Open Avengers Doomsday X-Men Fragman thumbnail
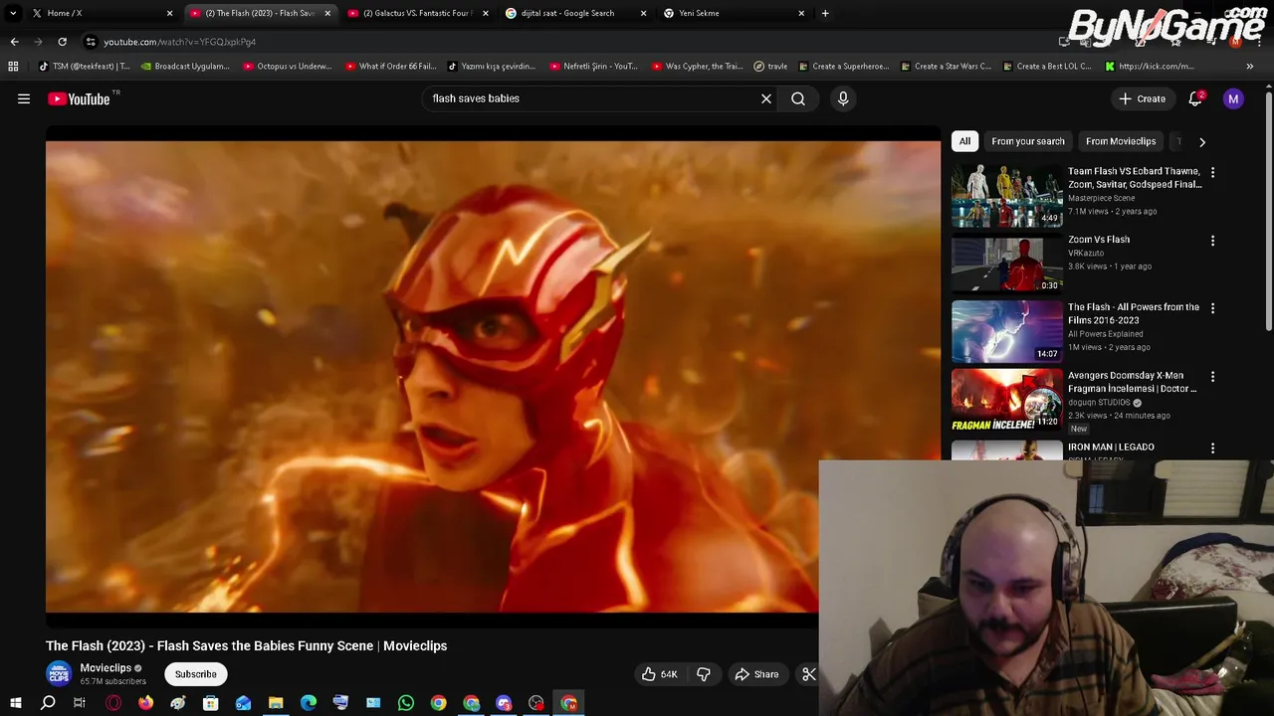This screenshot has height=716, width=1274. [x=1006, y=400]
